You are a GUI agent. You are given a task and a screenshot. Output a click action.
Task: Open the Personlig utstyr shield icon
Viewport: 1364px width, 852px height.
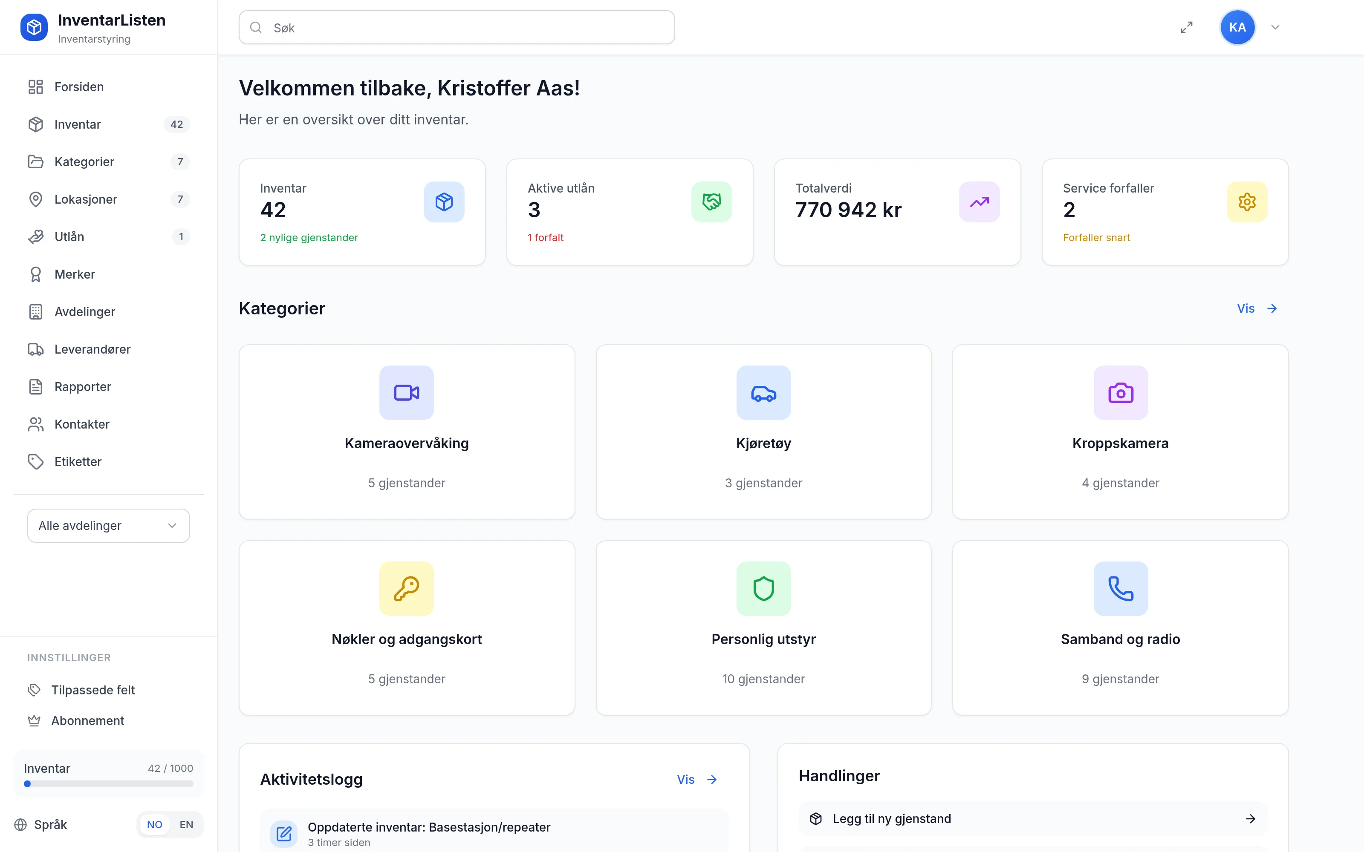click(x=764, y=588)
